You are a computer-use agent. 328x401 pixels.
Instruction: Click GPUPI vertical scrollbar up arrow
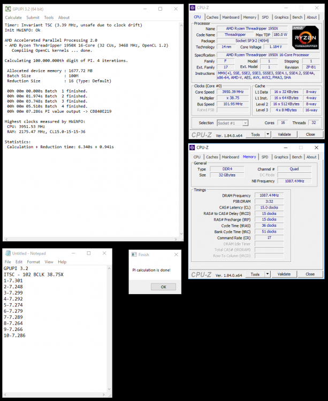(x=181, y=25)
